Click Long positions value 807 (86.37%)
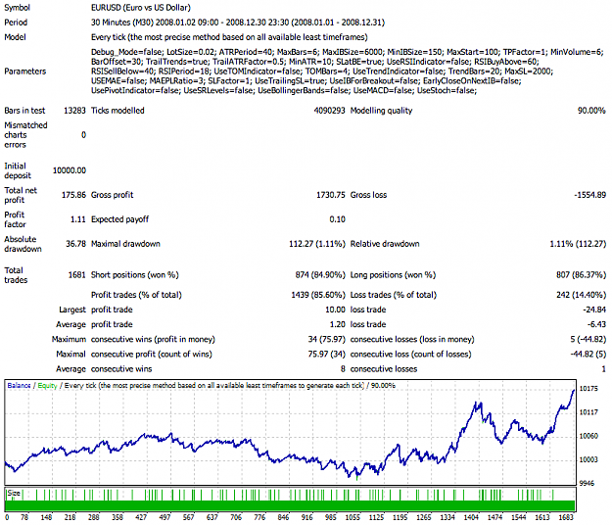Viewport: 612px width, 525px height. tap(582, 275)
